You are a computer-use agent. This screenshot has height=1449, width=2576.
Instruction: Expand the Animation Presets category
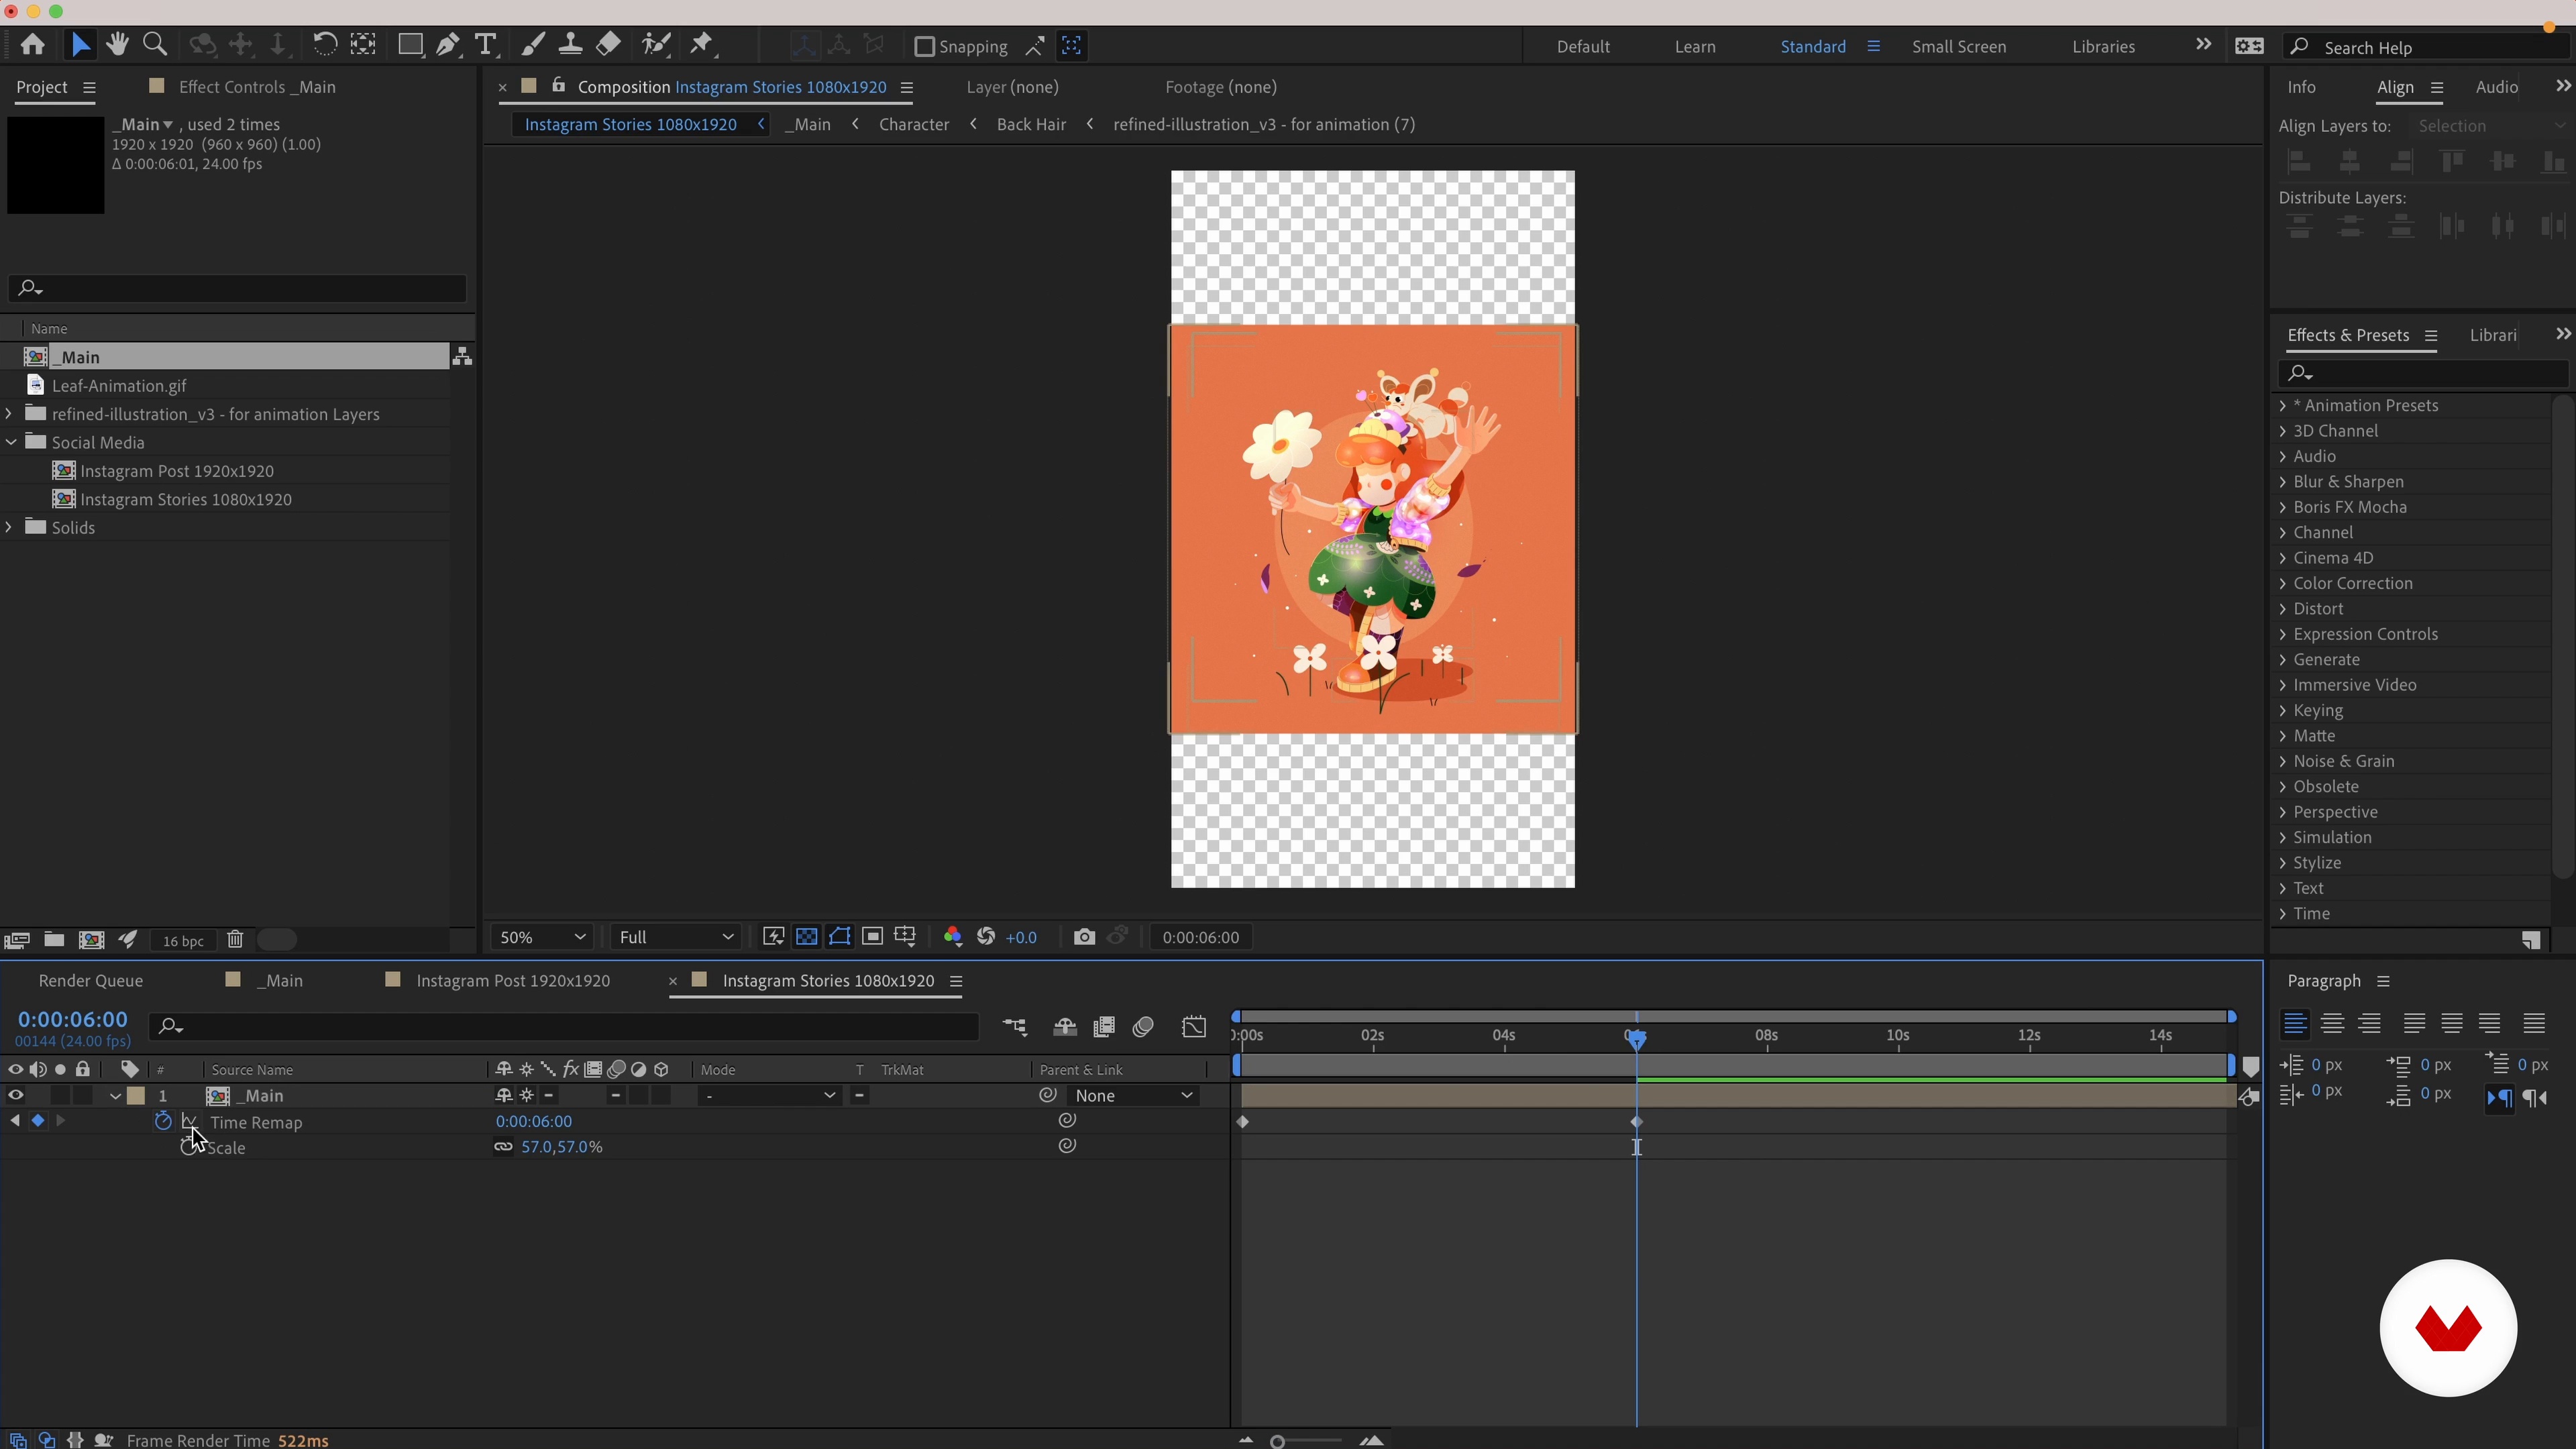(x=2283, y=405)
